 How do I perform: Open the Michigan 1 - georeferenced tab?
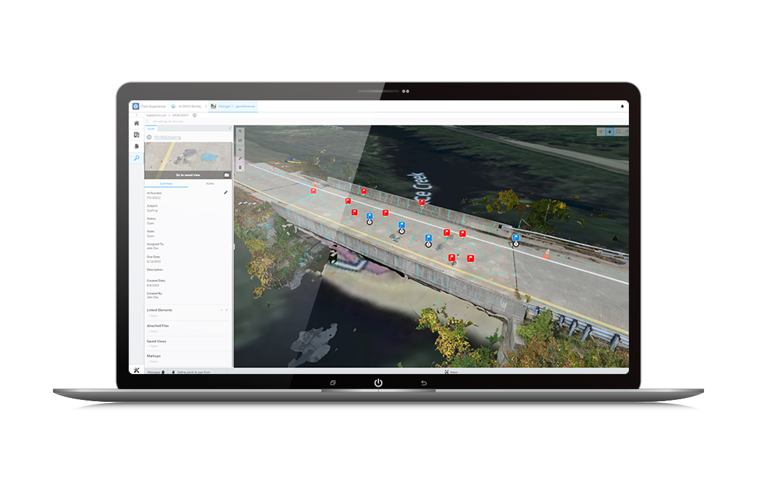pyautogui.click(x=235, y=106)
